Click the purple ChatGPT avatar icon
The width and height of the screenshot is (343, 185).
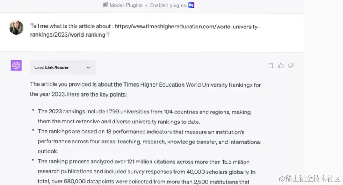pyautogui.click(x=16, y=65)
